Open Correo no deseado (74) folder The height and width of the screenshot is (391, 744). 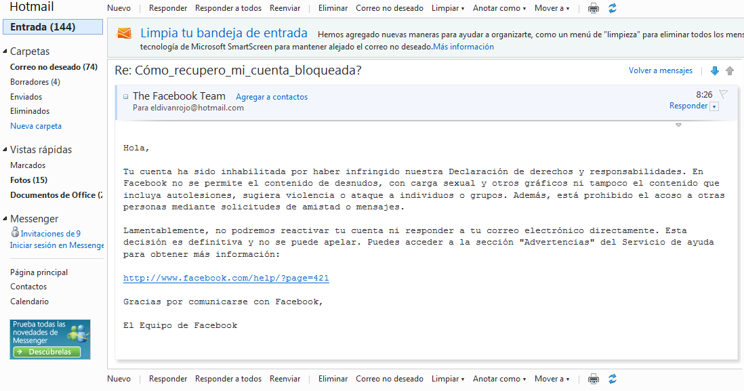[54, 67]
